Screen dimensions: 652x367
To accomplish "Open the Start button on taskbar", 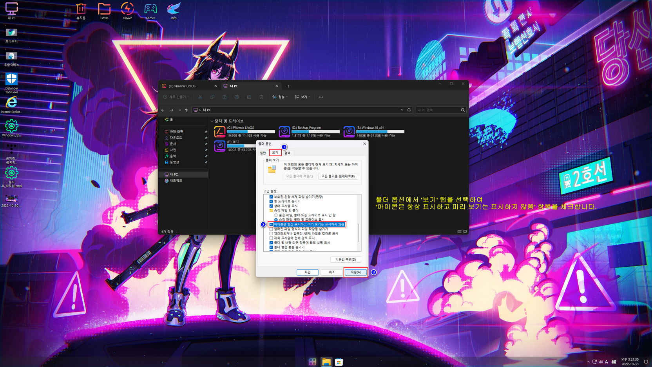I will coord(312,362).
